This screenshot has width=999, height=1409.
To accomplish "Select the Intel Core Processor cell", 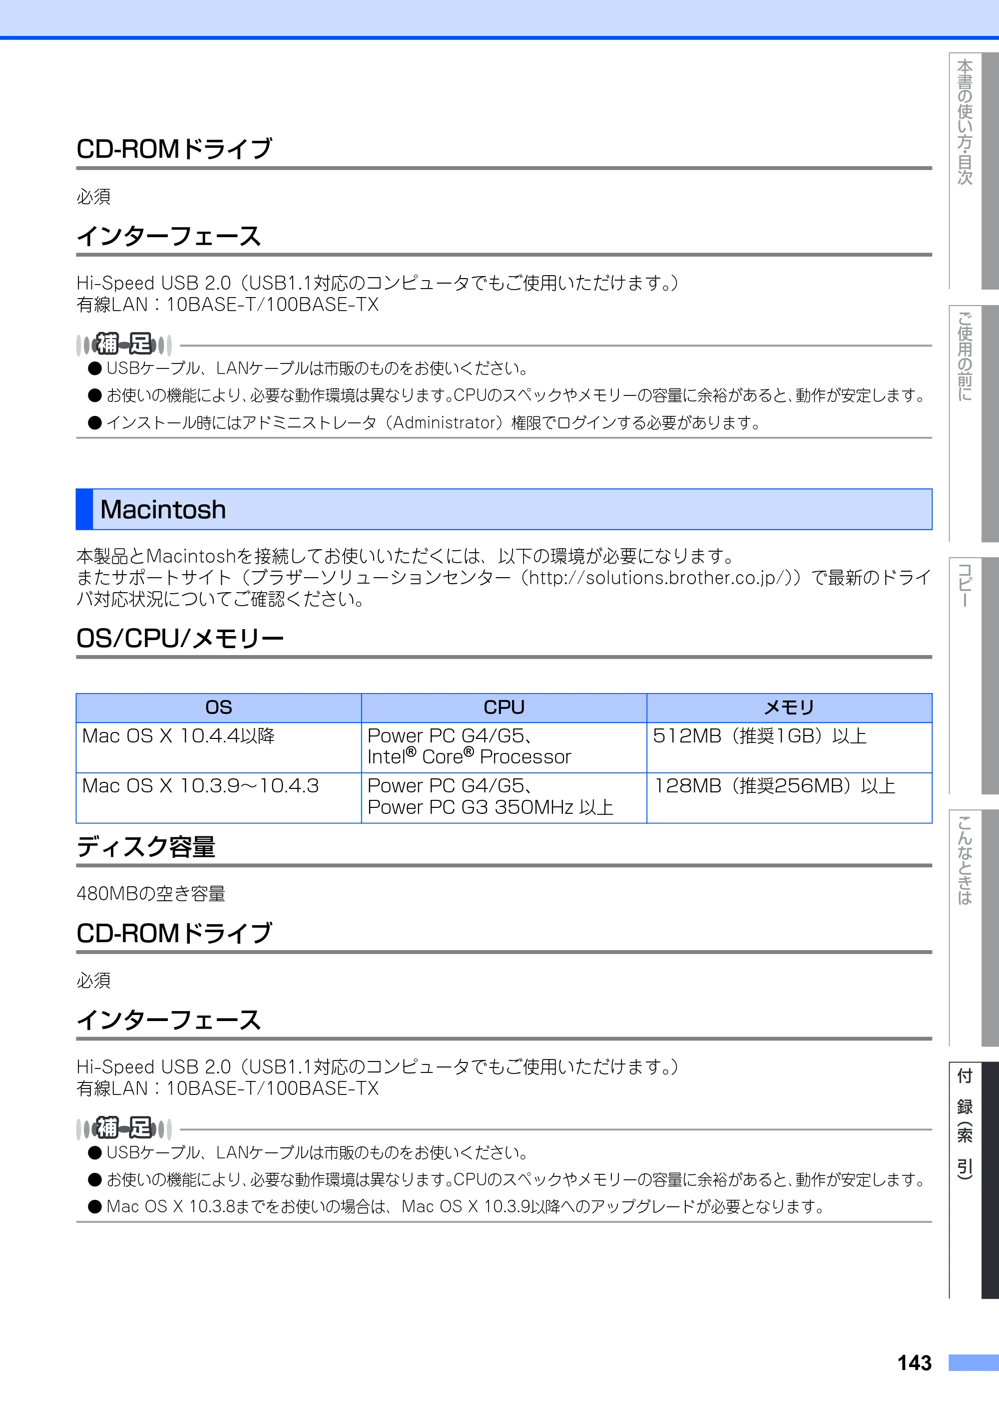I will pyautogui.click(x=504, y=747).
